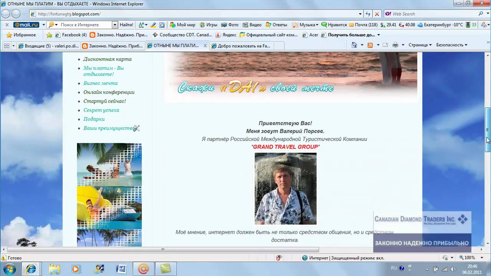
Task: Open Microsoft Word from the taskbar
Action: point(121,268)
